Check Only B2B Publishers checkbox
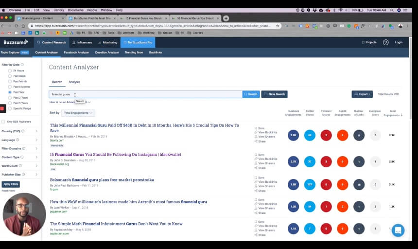The height and width of the screenshot is (249, 418). [3, 122]
